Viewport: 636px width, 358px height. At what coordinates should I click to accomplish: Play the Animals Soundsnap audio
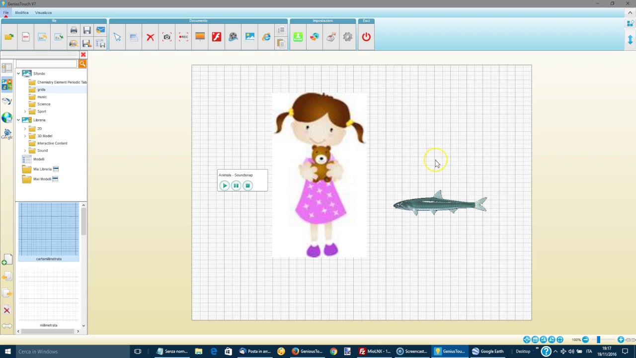(x=224, y=185)
